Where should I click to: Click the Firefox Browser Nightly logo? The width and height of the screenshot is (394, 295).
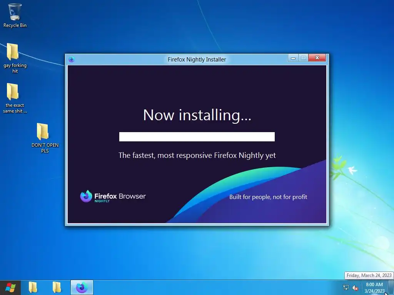113,196
